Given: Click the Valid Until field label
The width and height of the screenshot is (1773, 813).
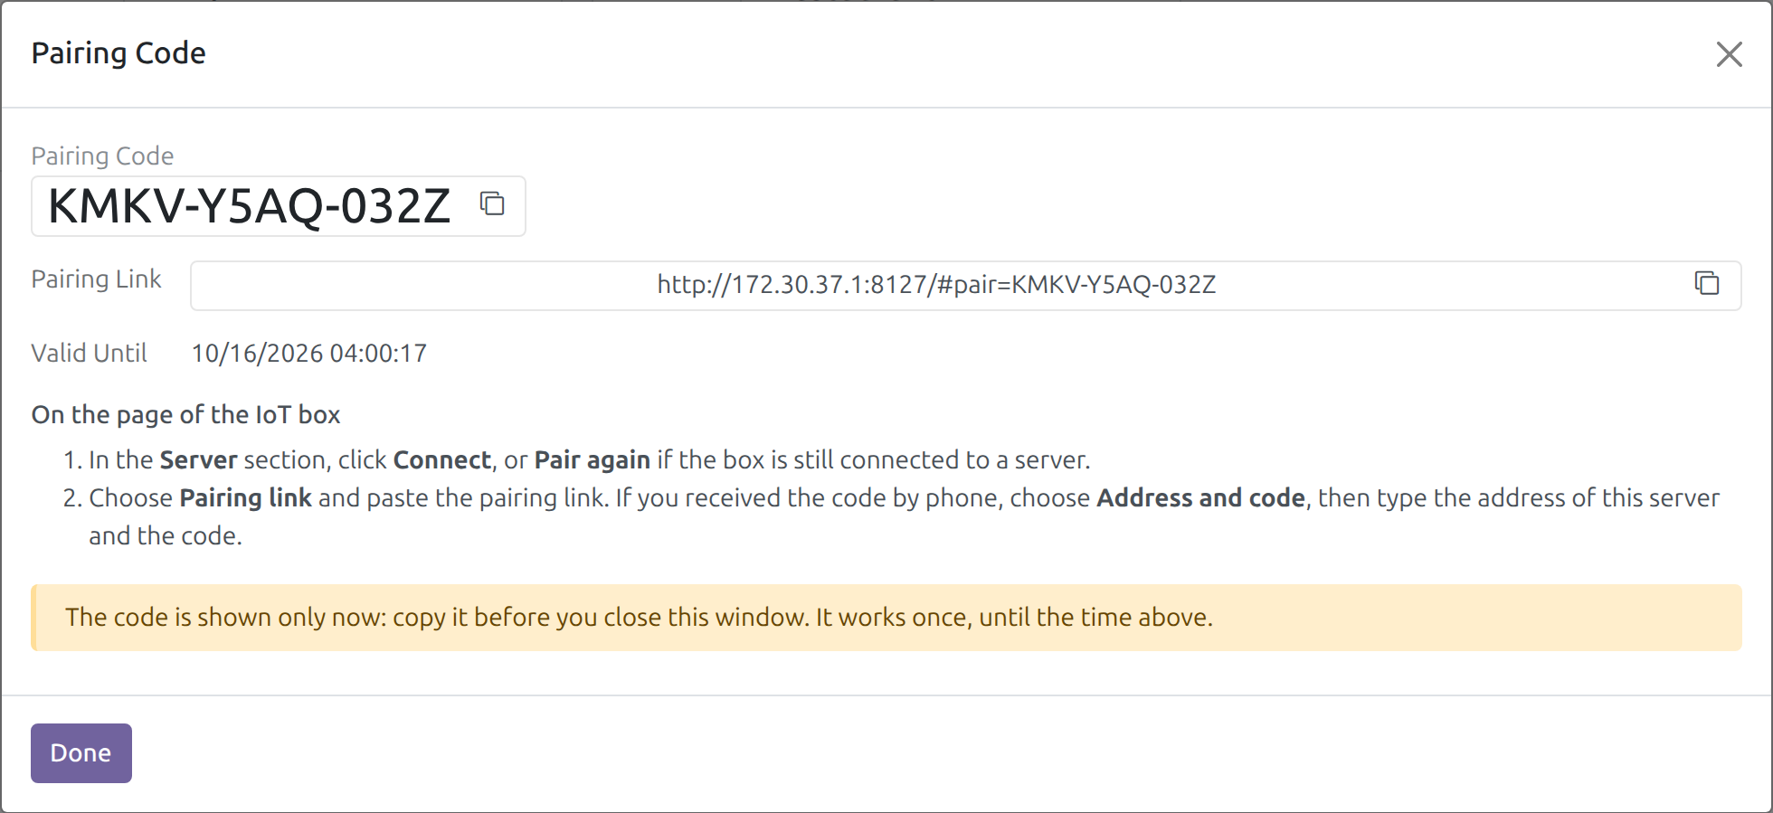Looking at the screenshot, I should (x=90, y=353).
